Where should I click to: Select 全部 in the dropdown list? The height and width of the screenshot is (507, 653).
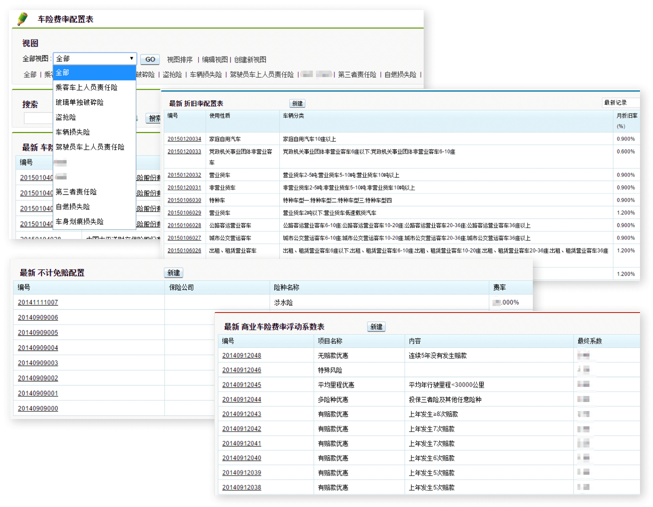coord(95,72)
